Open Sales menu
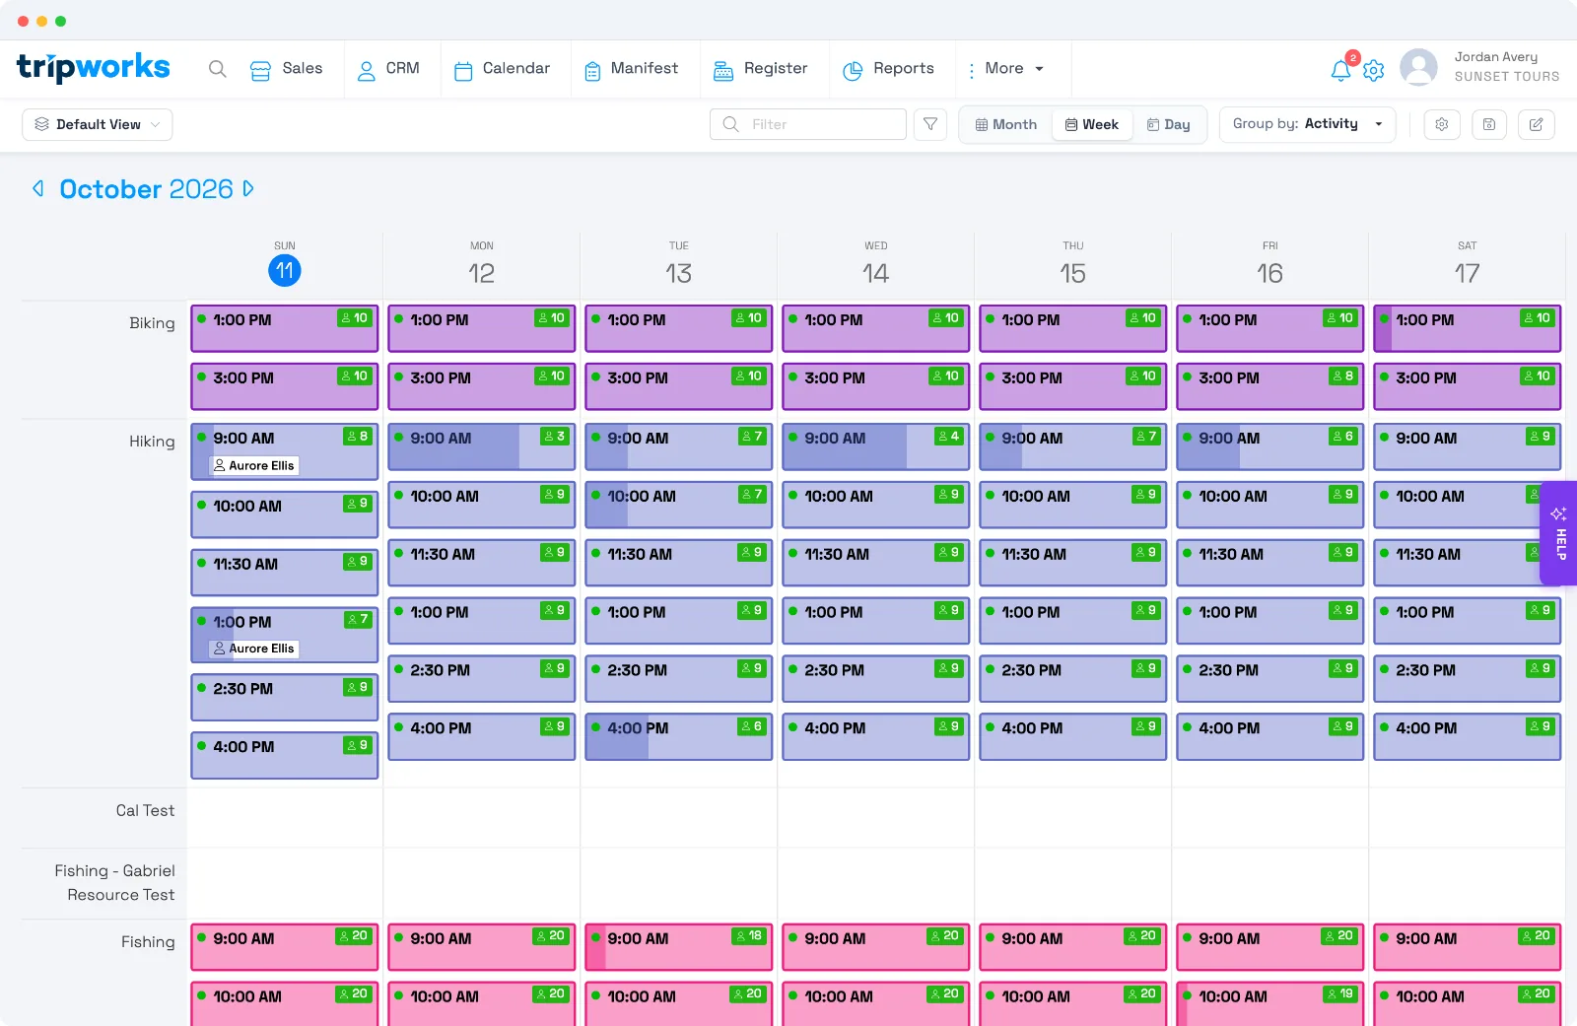Viewport: 1577px width, 1026px height. (287, 69)
